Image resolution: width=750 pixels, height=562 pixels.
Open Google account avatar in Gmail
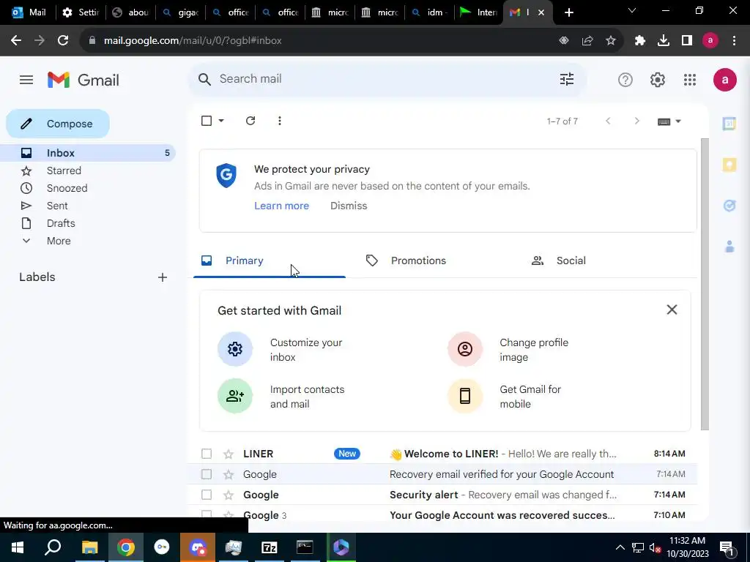(724, 80)
